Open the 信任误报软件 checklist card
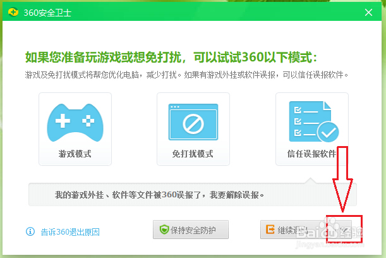 312,129
